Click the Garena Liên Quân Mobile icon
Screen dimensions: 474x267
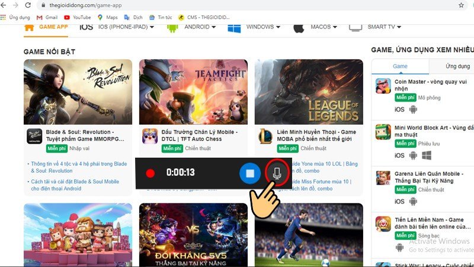click(383, 178)
